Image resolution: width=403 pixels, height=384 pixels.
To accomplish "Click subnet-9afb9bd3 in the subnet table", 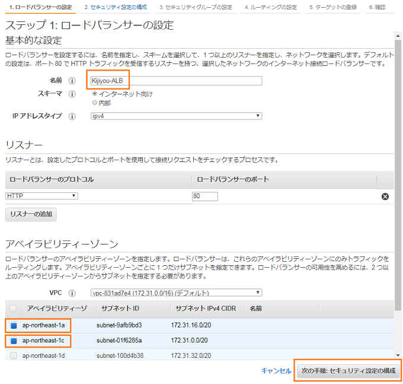I will 119,325.
